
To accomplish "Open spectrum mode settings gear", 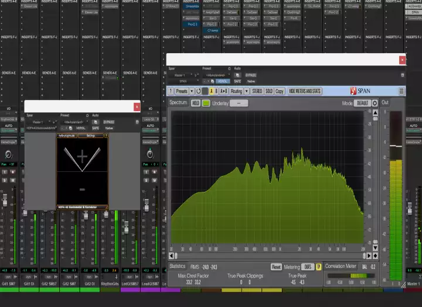I will pyautogui.click(x=375, y=104).
